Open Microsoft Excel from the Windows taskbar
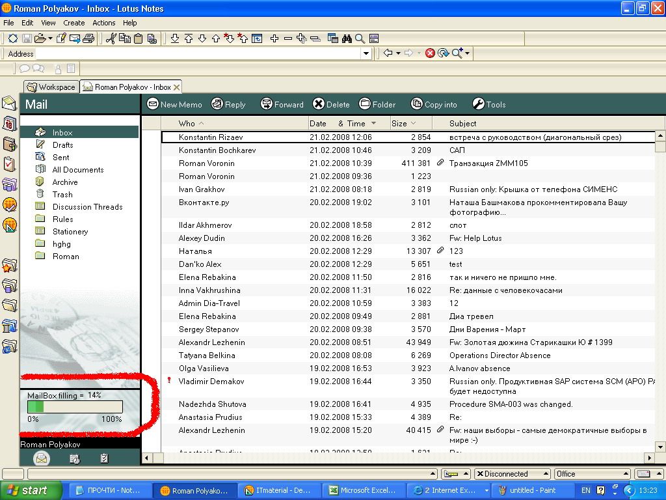Image resolution: width=666 pixels, height=500 pixels. [x=364, y=490]
